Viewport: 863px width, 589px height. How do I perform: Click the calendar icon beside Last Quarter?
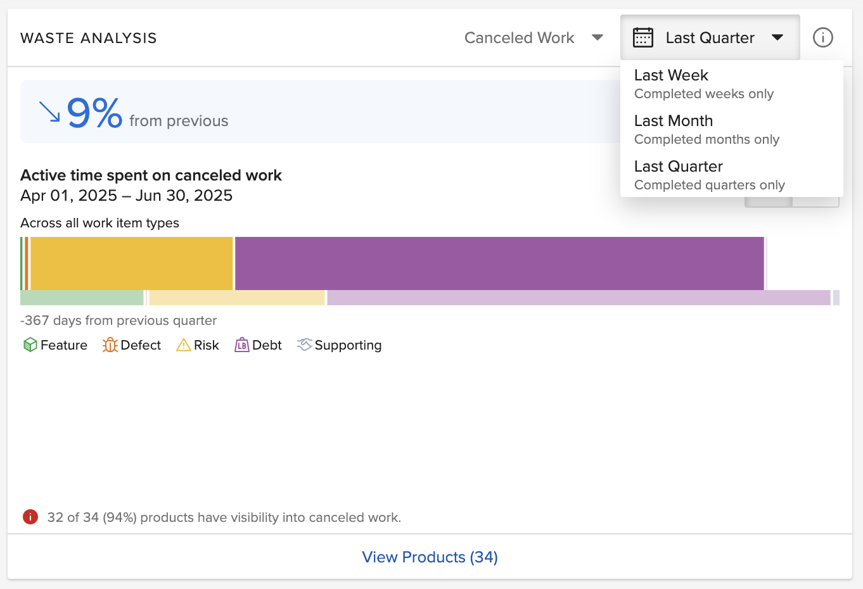coord(643,37)
